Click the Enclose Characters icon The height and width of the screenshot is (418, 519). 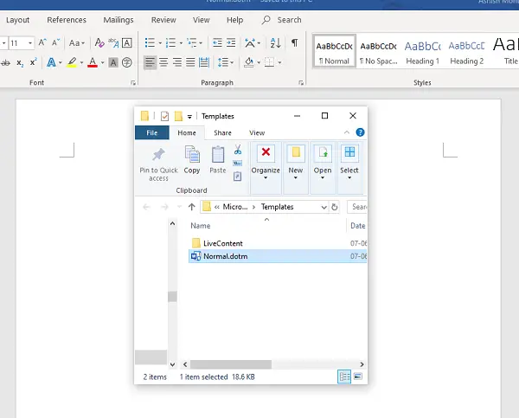(x=127, y=62)
